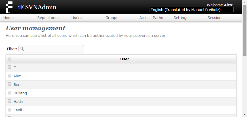Mark the Duliang row checkbox

click(x=9, y=93)
